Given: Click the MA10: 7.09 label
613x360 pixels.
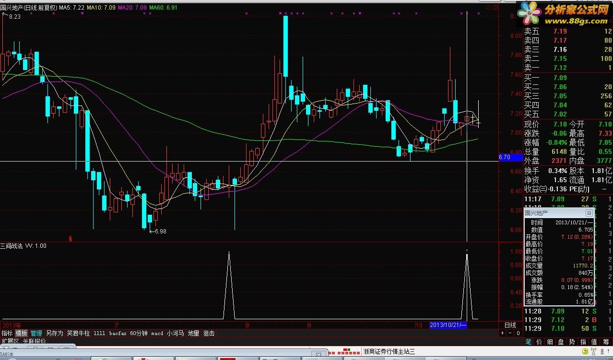Looking at the screenshot, I should [x=101, y=8].
